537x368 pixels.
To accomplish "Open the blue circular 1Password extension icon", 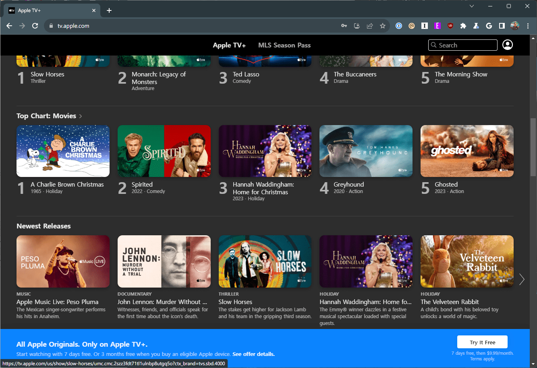I will (x=399, y=26).
